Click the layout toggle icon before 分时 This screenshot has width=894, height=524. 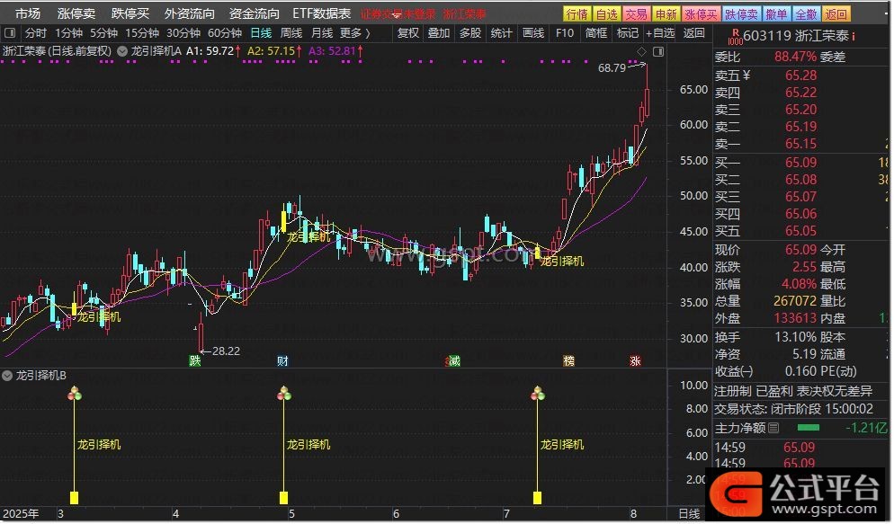[10, 33]
